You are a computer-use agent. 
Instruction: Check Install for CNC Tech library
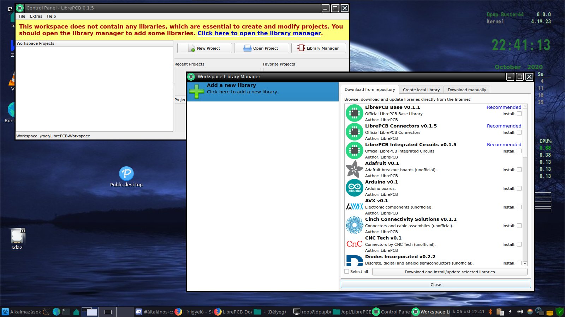pos(519,244)
